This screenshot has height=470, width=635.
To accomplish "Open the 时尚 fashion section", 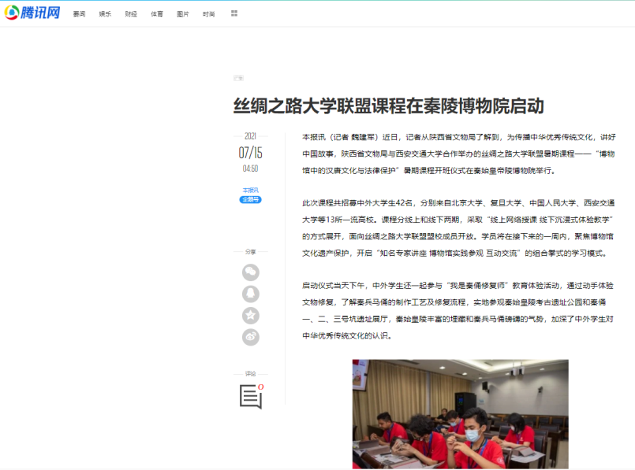I will pyautogui.click(x=208, y=14).
